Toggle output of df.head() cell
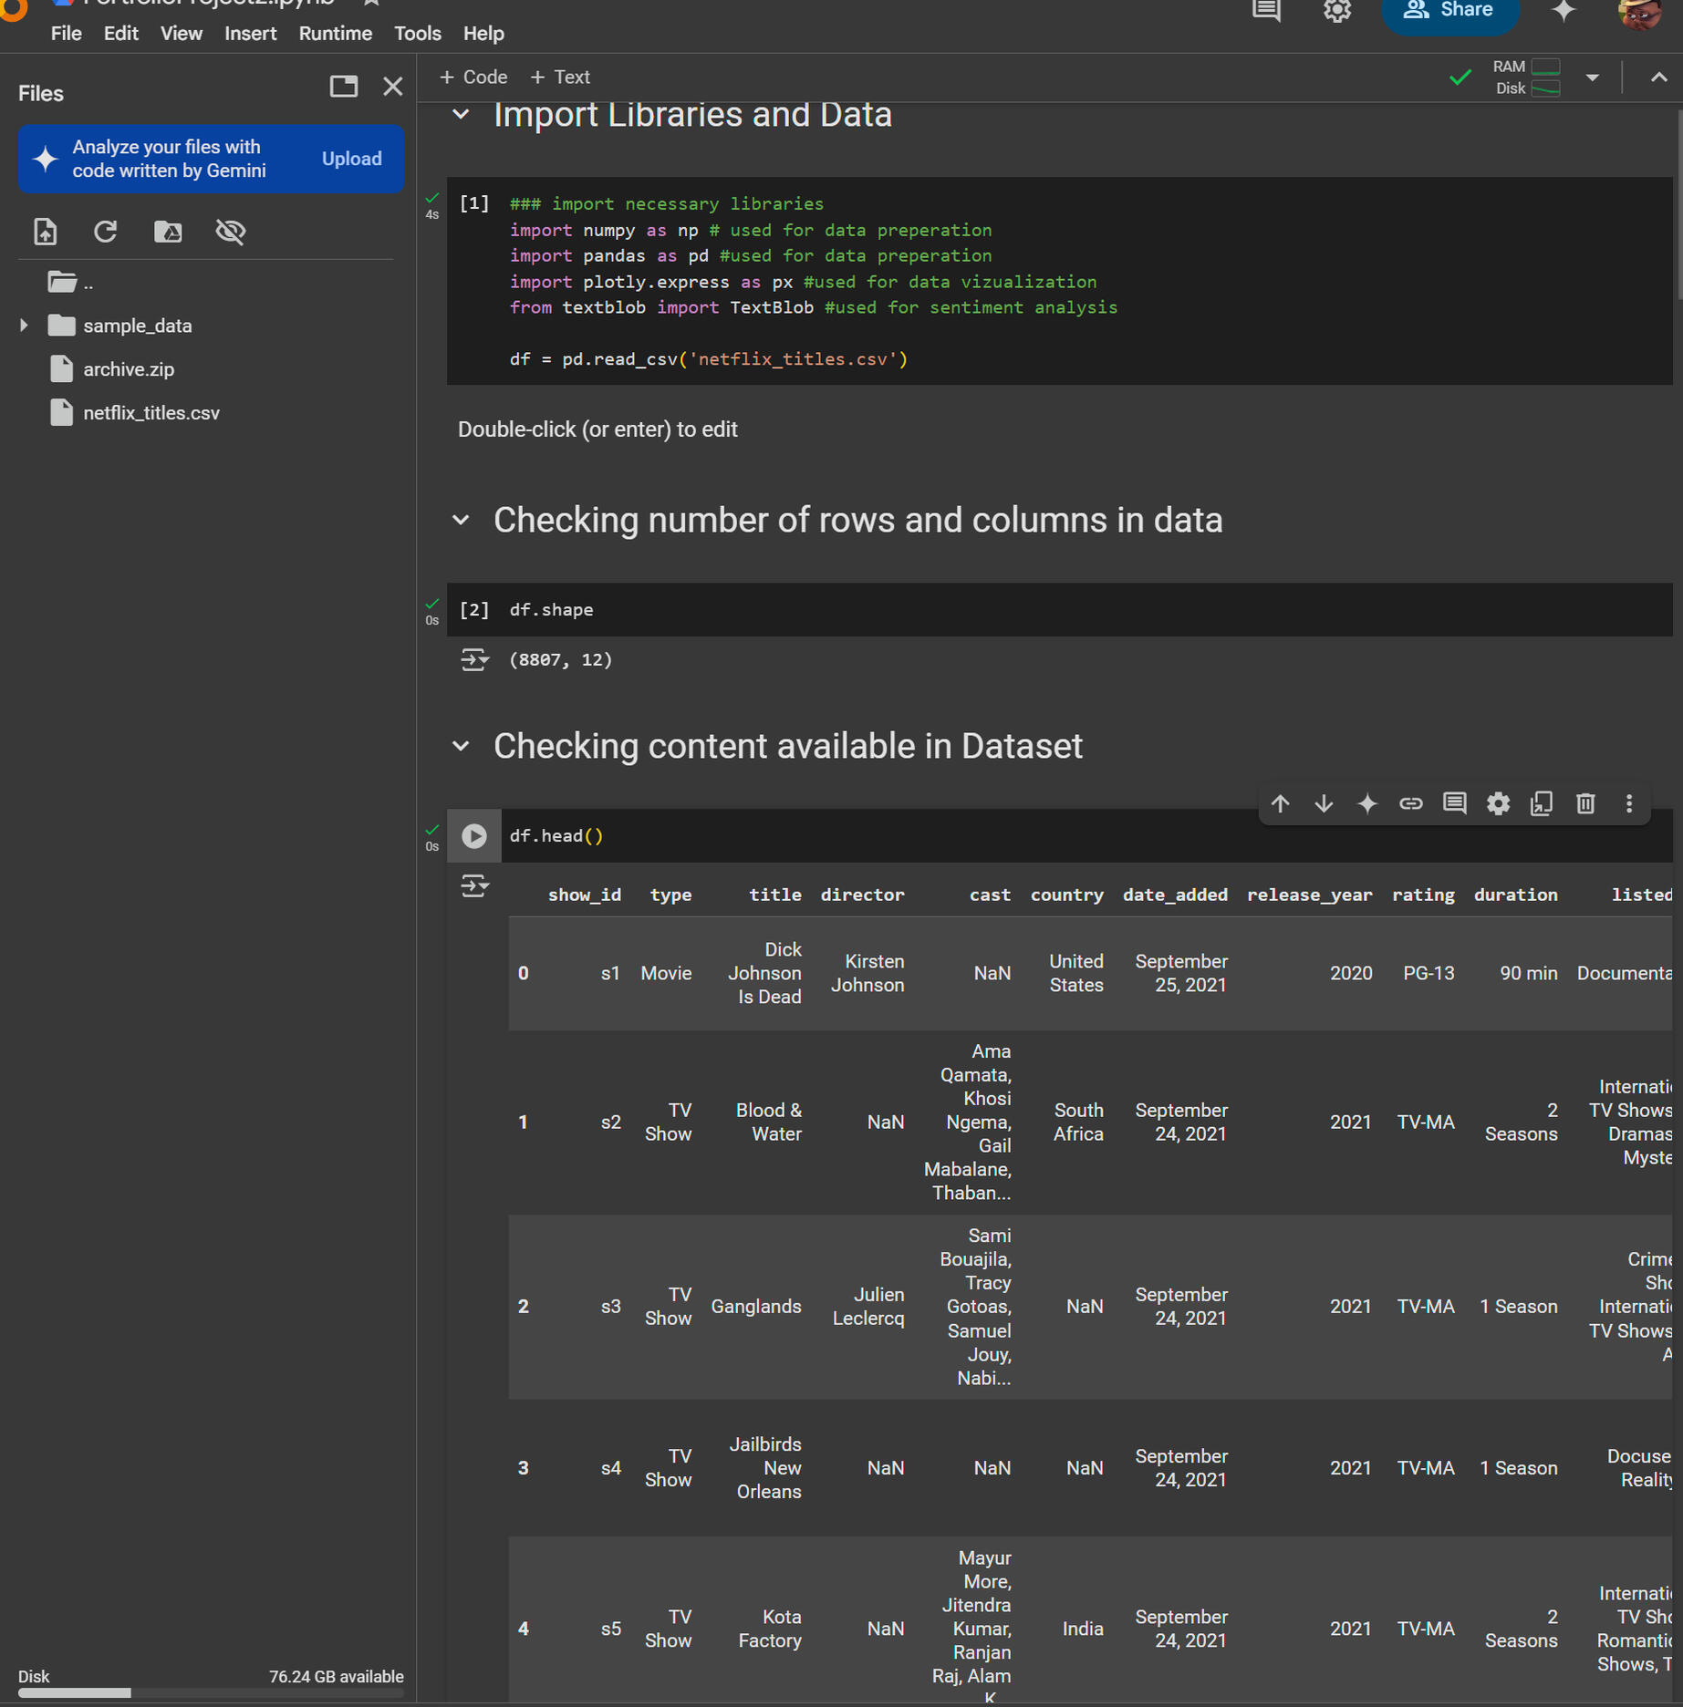The height and width of the screenshot is (1707, 1683). [x=474, y=885]
